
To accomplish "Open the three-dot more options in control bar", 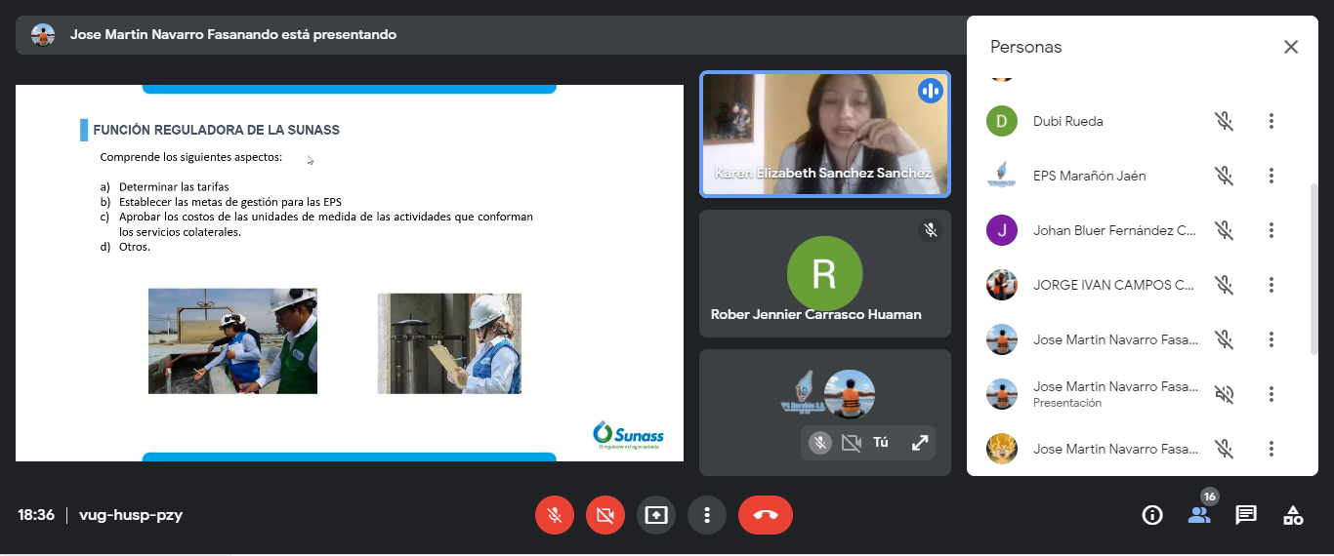I will click(x=707, y=515).
